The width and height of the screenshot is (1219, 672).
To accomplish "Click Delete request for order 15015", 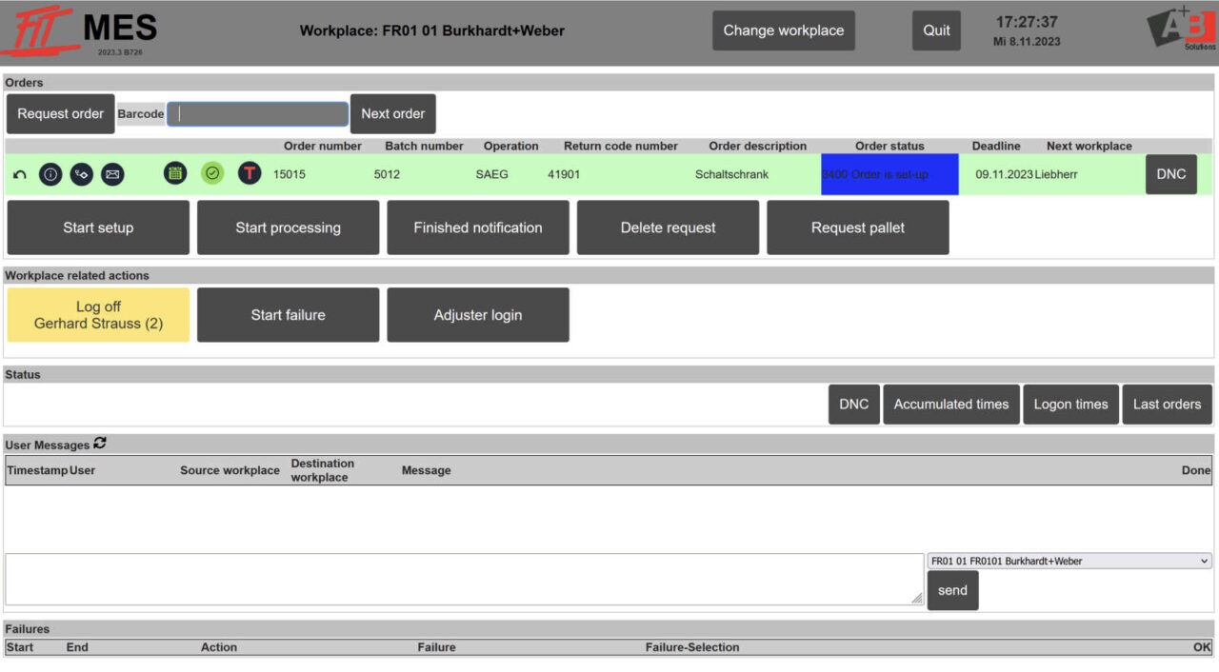I will 667,227.
